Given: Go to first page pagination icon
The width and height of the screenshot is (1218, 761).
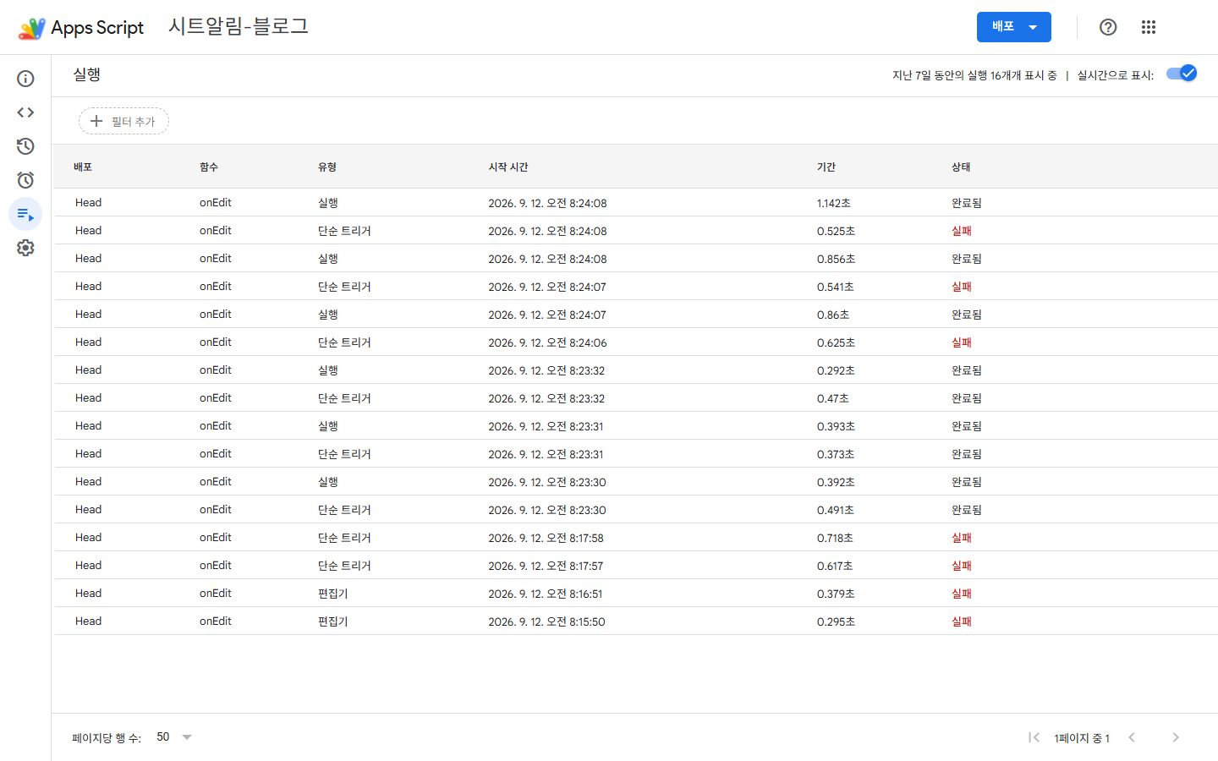Looking at the screenshot, I should click(1034, 737).
